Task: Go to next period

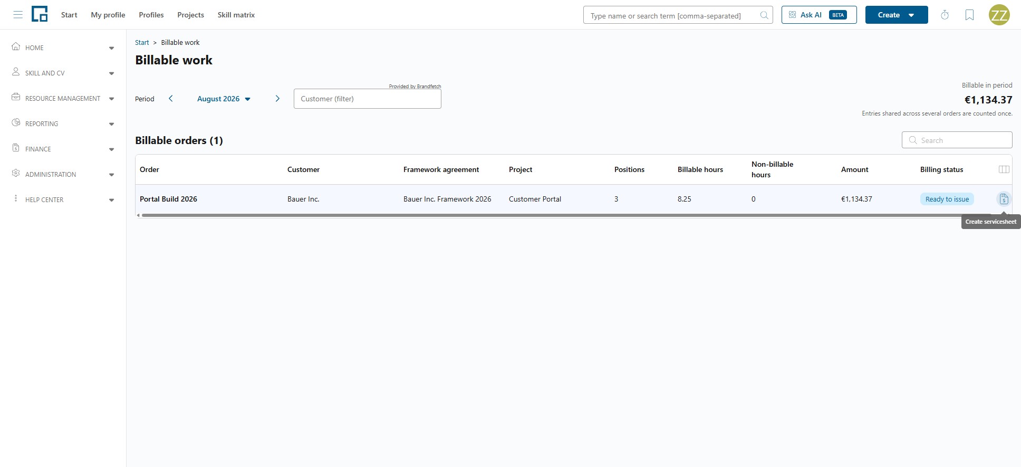Action: click(x=277, y=99)
